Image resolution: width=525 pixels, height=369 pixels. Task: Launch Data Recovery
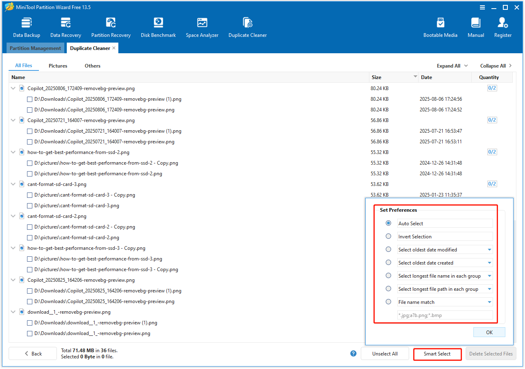[66, 27]
